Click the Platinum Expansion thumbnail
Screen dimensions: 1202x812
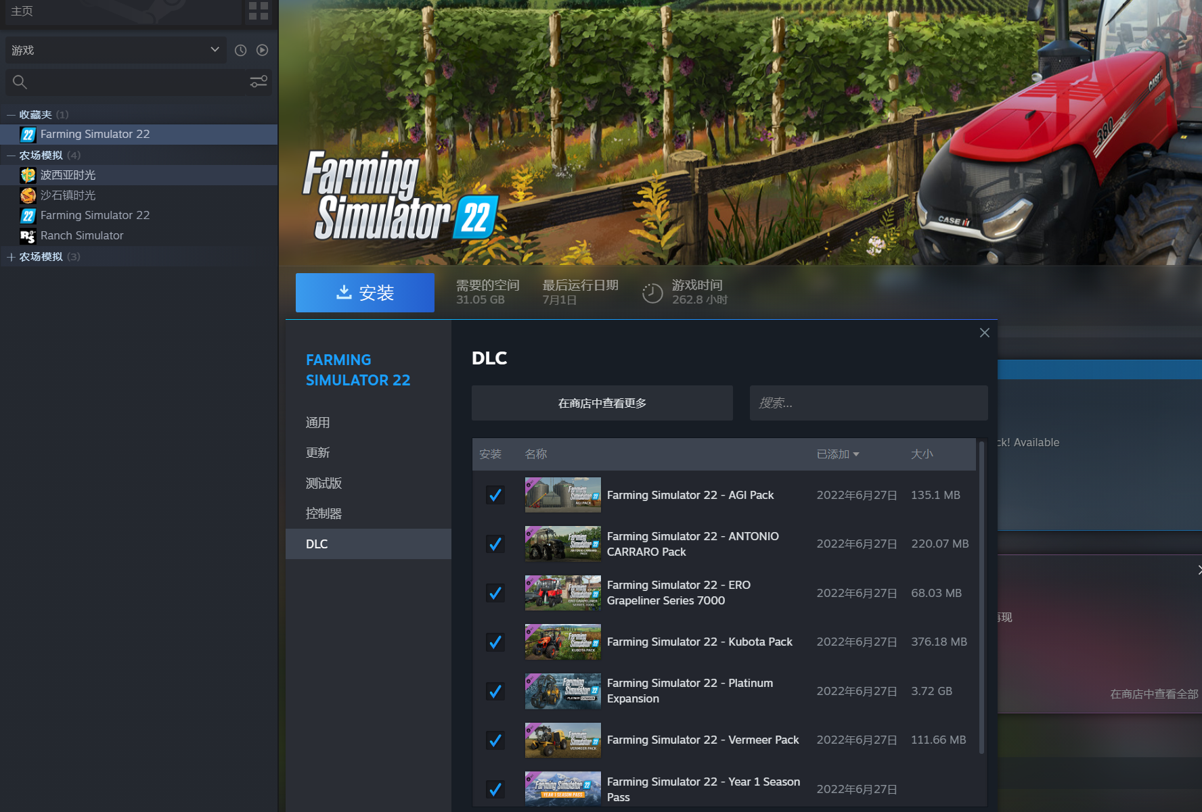(x=563, y=691)
